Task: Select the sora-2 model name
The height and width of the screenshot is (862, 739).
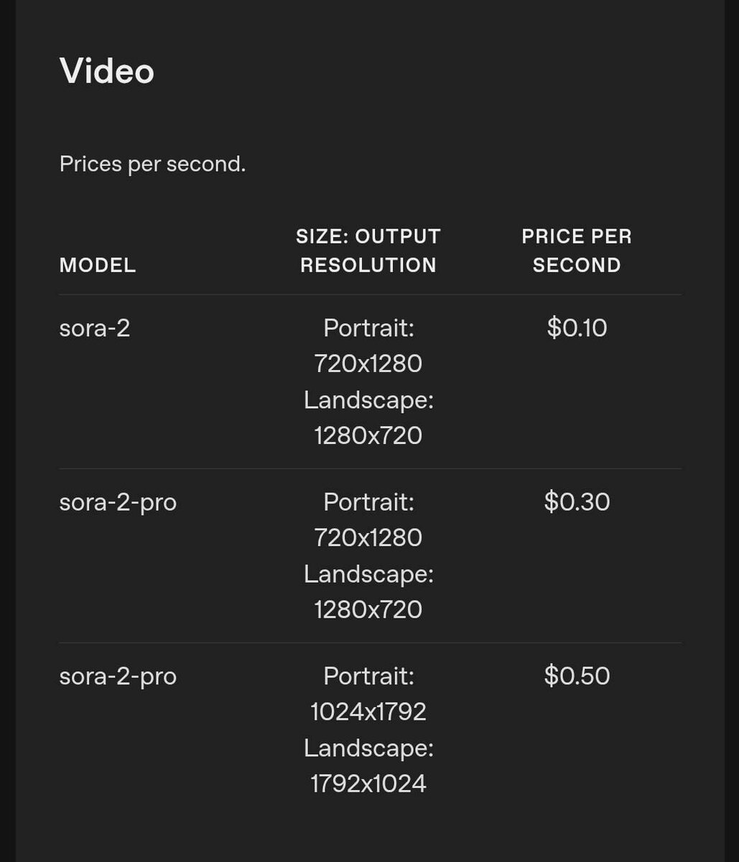Action: 95,328
